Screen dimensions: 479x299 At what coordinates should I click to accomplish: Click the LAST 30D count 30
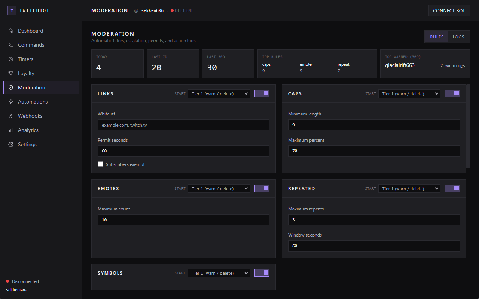[x=212, y=68]
